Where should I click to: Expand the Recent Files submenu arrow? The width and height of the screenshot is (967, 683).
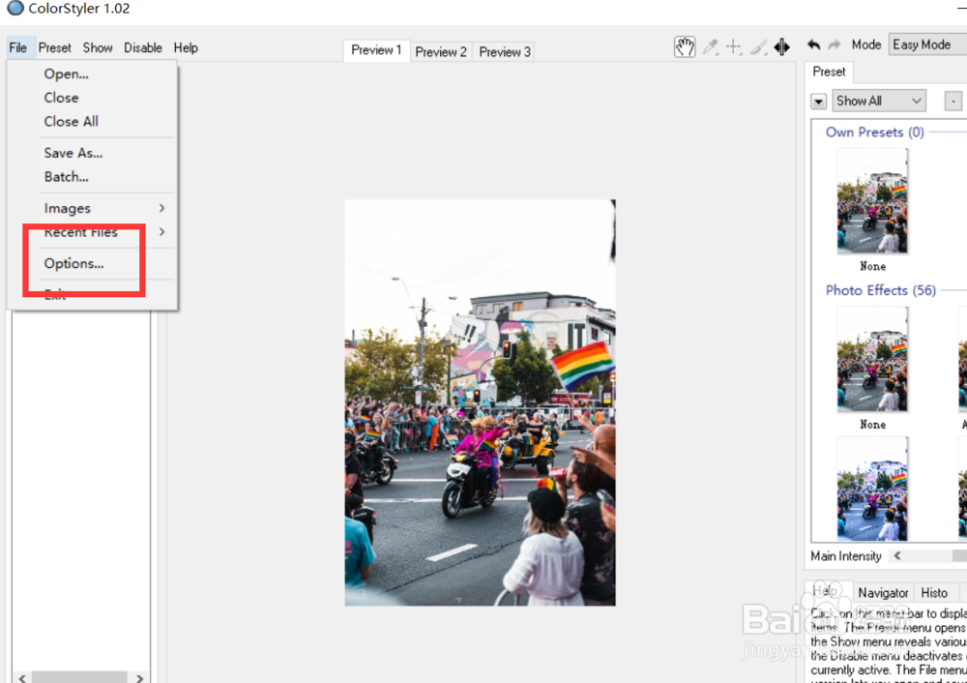[x=161, y=232]
